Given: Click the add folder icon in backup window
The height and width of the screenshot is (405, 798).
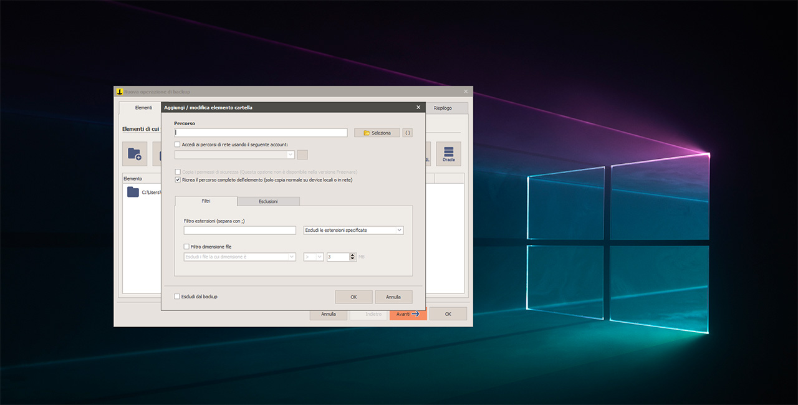Looking at the screenshot, I should click(x=135, y=154).
